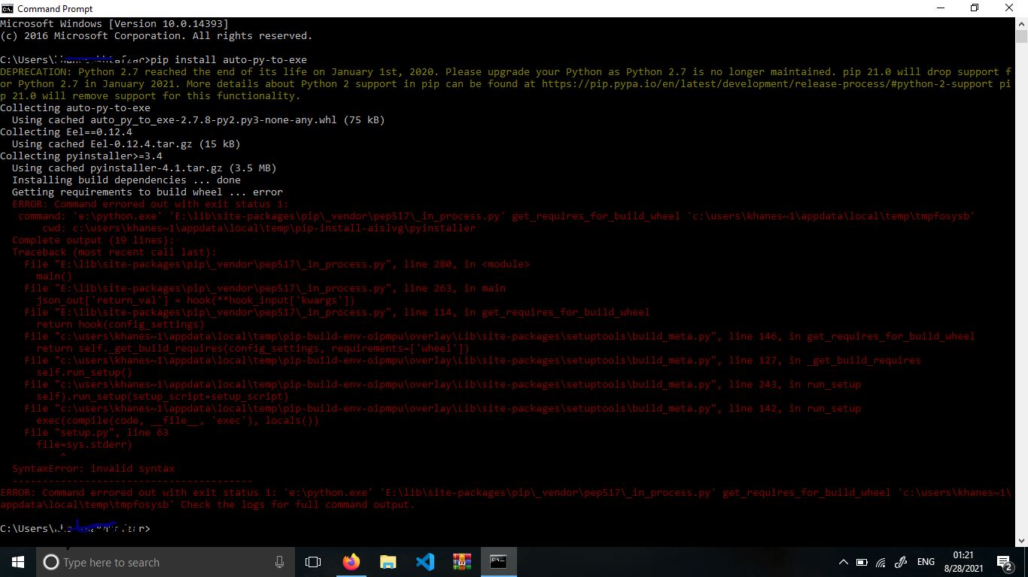The height and width of the screenshot is (577, 1028).
Task: Open the Wi-Fi network flyout
Action: [880, 562]
